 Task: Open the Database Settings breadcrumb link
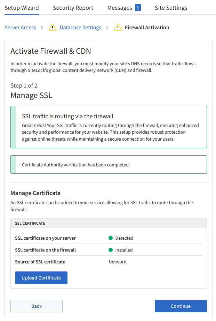click(80, 28)
